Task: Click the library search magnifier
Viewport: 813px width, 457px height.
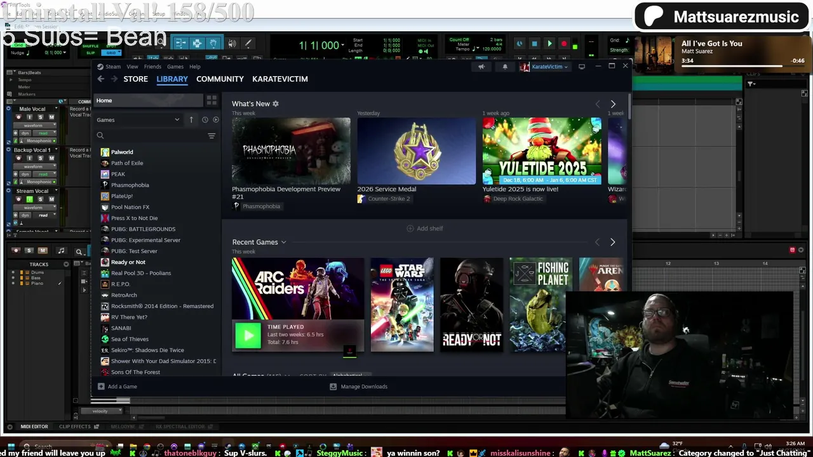Action: [x=100, y=135]
